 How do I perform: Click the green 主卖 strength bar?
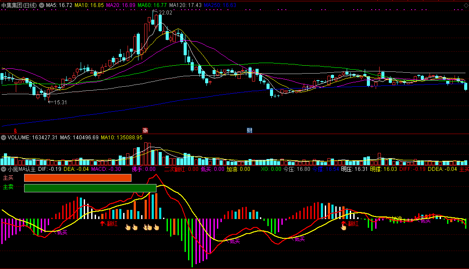click(90, 188)
